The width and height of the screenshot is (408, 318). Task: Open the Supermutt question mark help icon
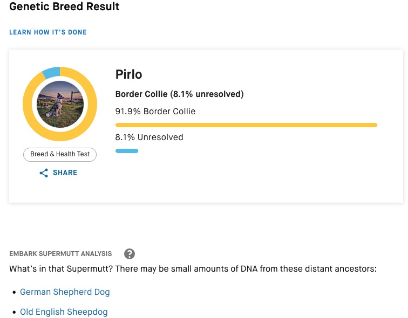[129, 254]
